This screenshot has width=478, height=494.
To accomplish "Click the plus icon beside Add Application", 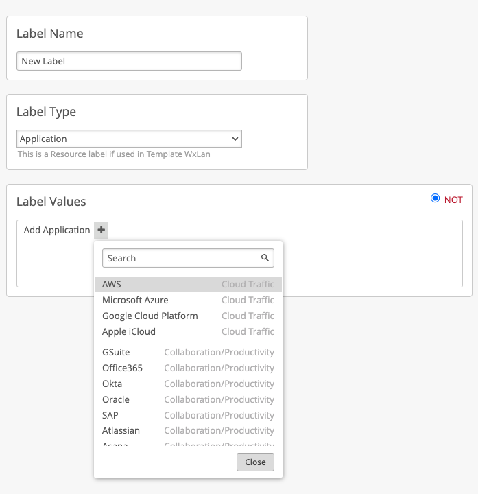I will 101,231.
